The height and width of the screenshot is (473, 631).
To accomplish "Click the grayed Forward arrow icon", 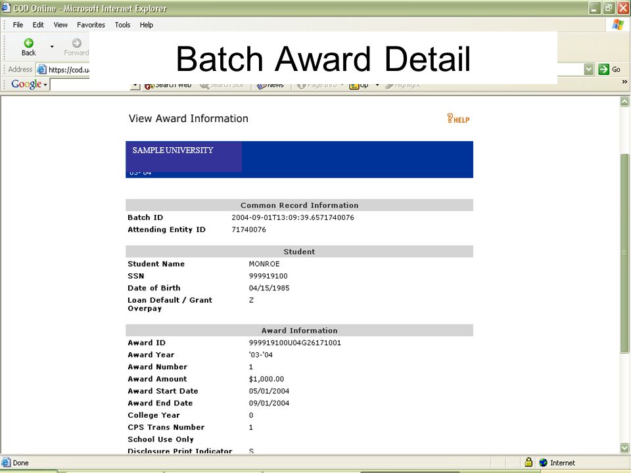I will click(x=76, y=43).
